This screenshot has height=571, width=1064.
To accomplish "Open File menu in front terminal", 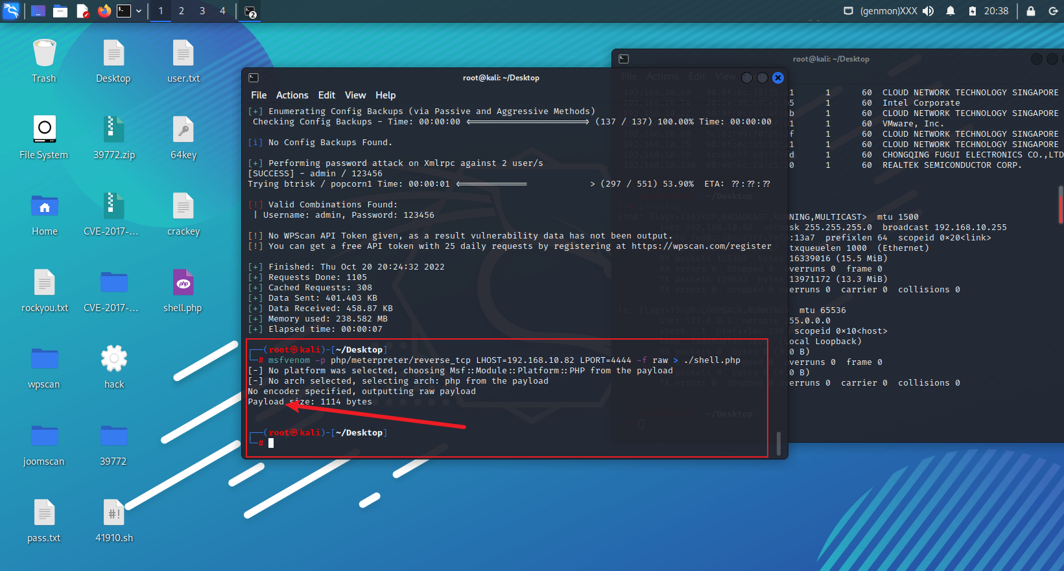I will [259, 95].
